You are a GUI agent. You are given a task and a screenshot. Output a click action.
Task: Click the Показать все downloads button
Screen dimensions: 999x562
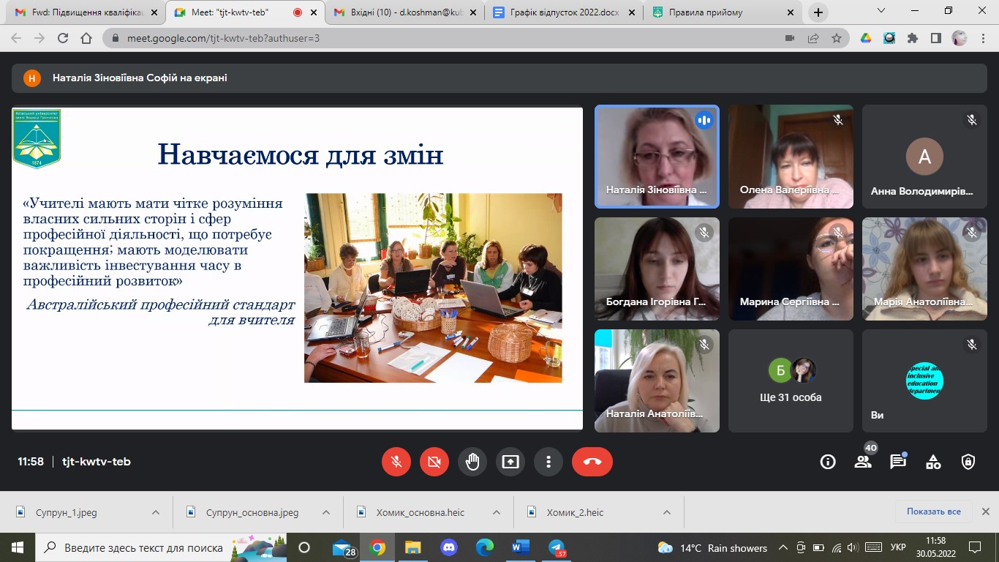pos(933,512)
